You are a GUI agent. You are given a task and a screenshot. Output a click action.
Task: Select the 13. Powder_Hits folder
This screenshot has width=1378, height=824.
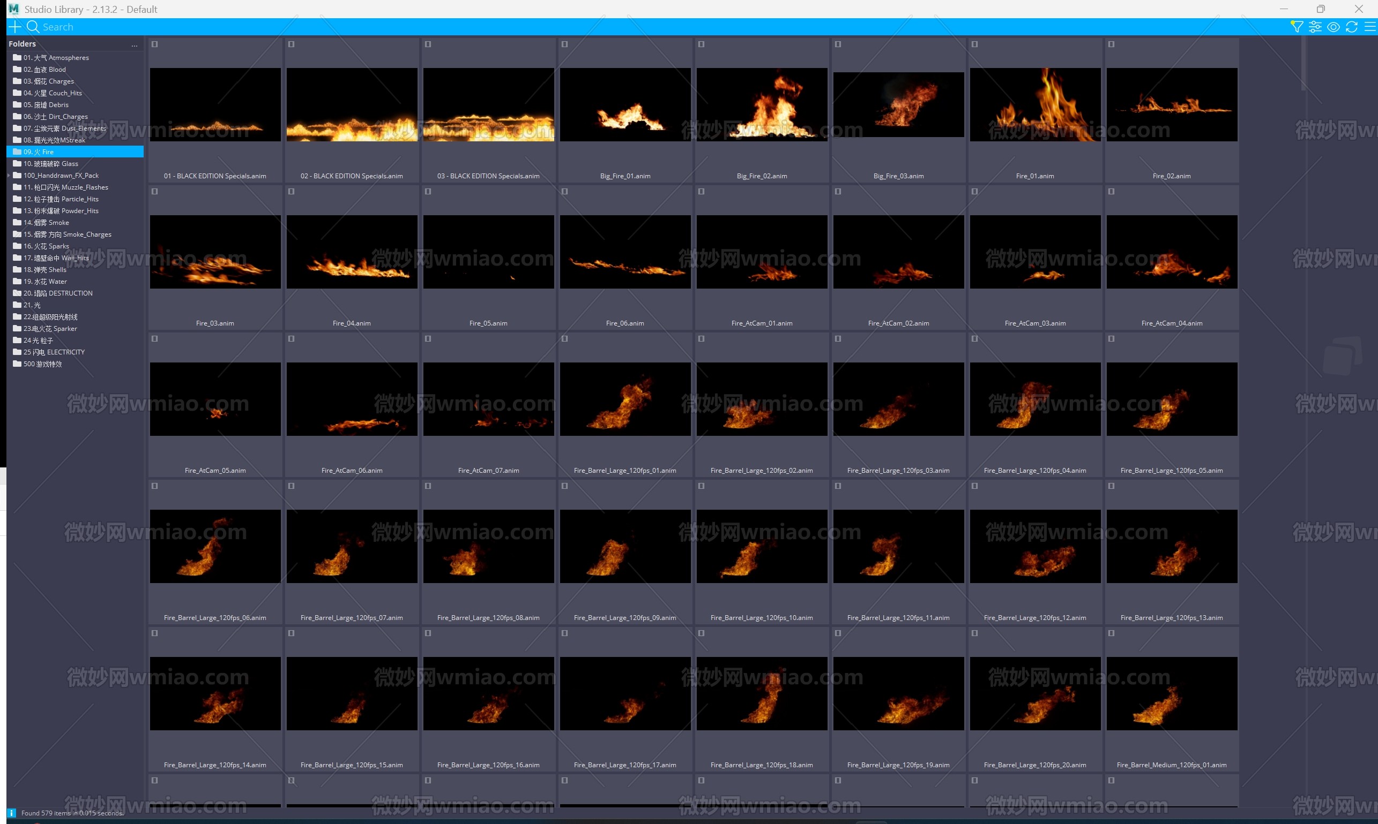point(75,210)
